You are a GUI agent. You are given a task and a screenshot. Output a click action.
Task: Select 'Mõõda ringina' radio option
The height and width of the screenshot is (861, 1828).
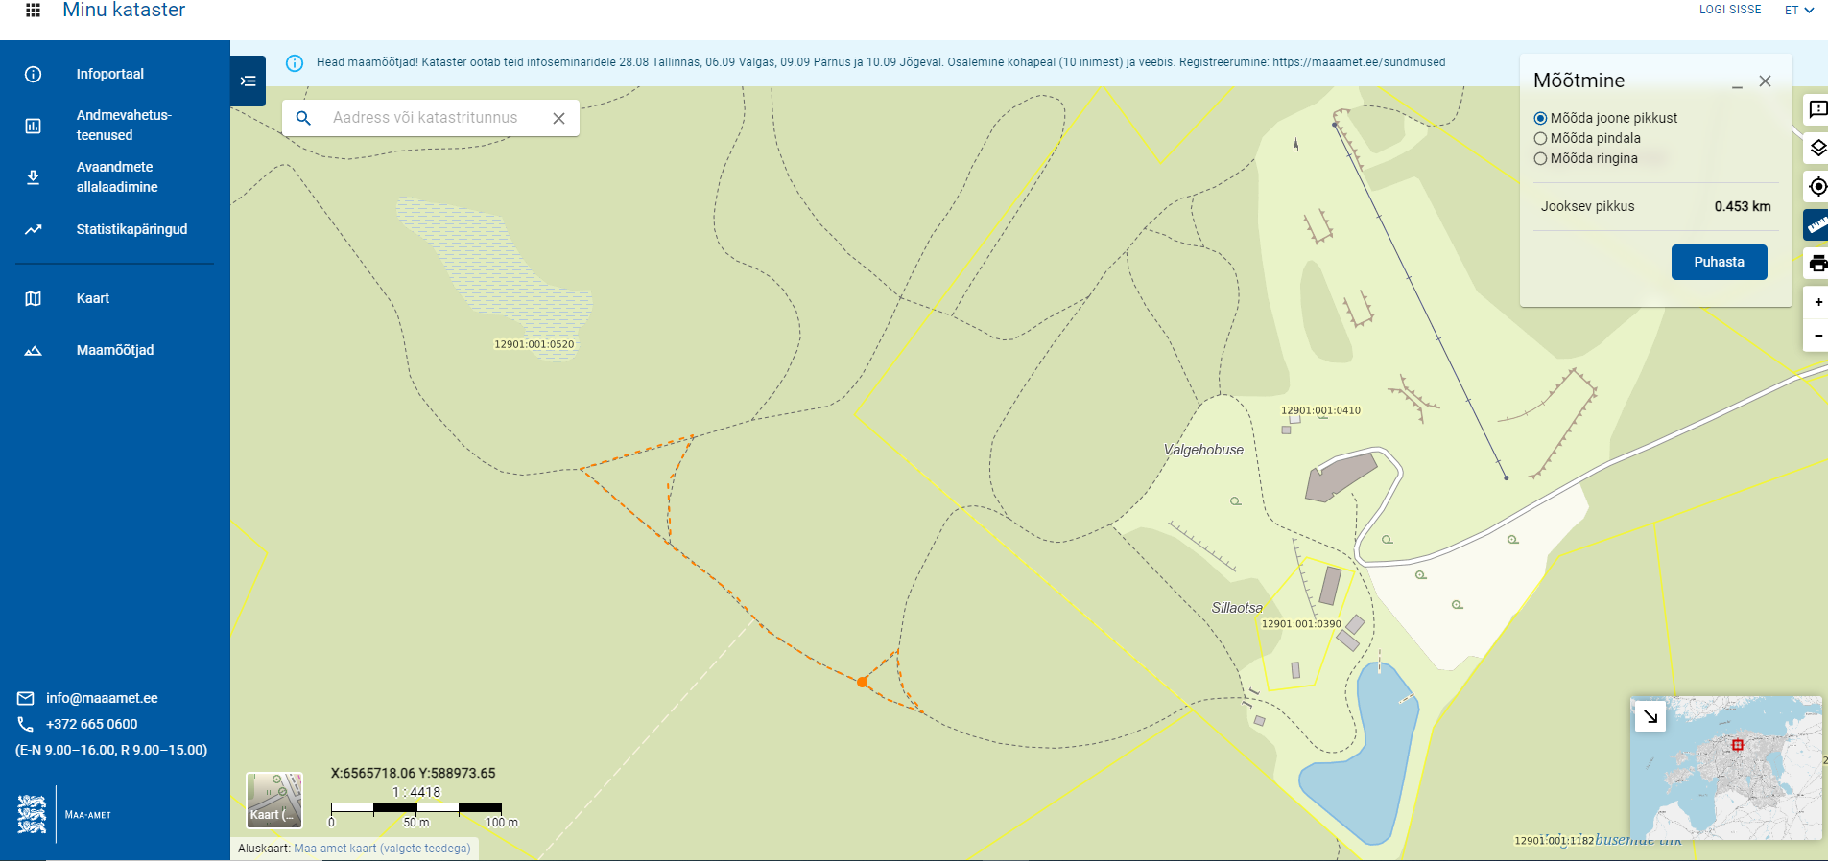(1540, 159)
